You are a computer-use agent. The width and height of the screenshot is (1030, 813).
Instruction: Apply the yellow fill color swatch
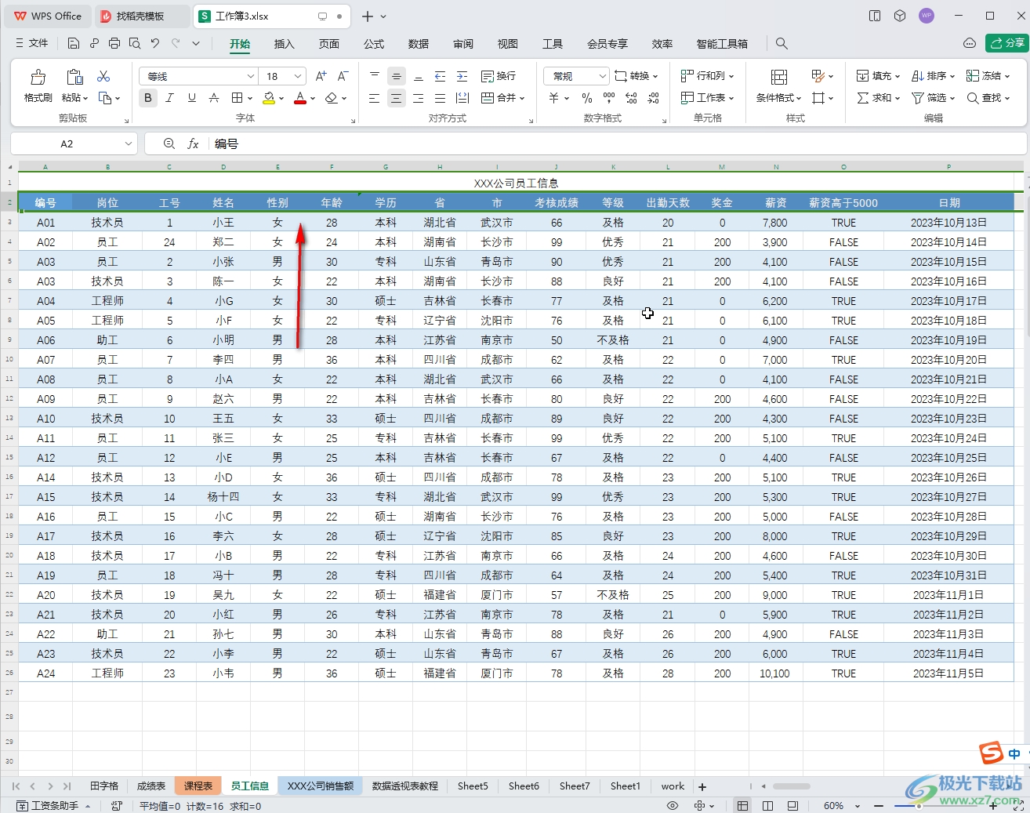269,98
